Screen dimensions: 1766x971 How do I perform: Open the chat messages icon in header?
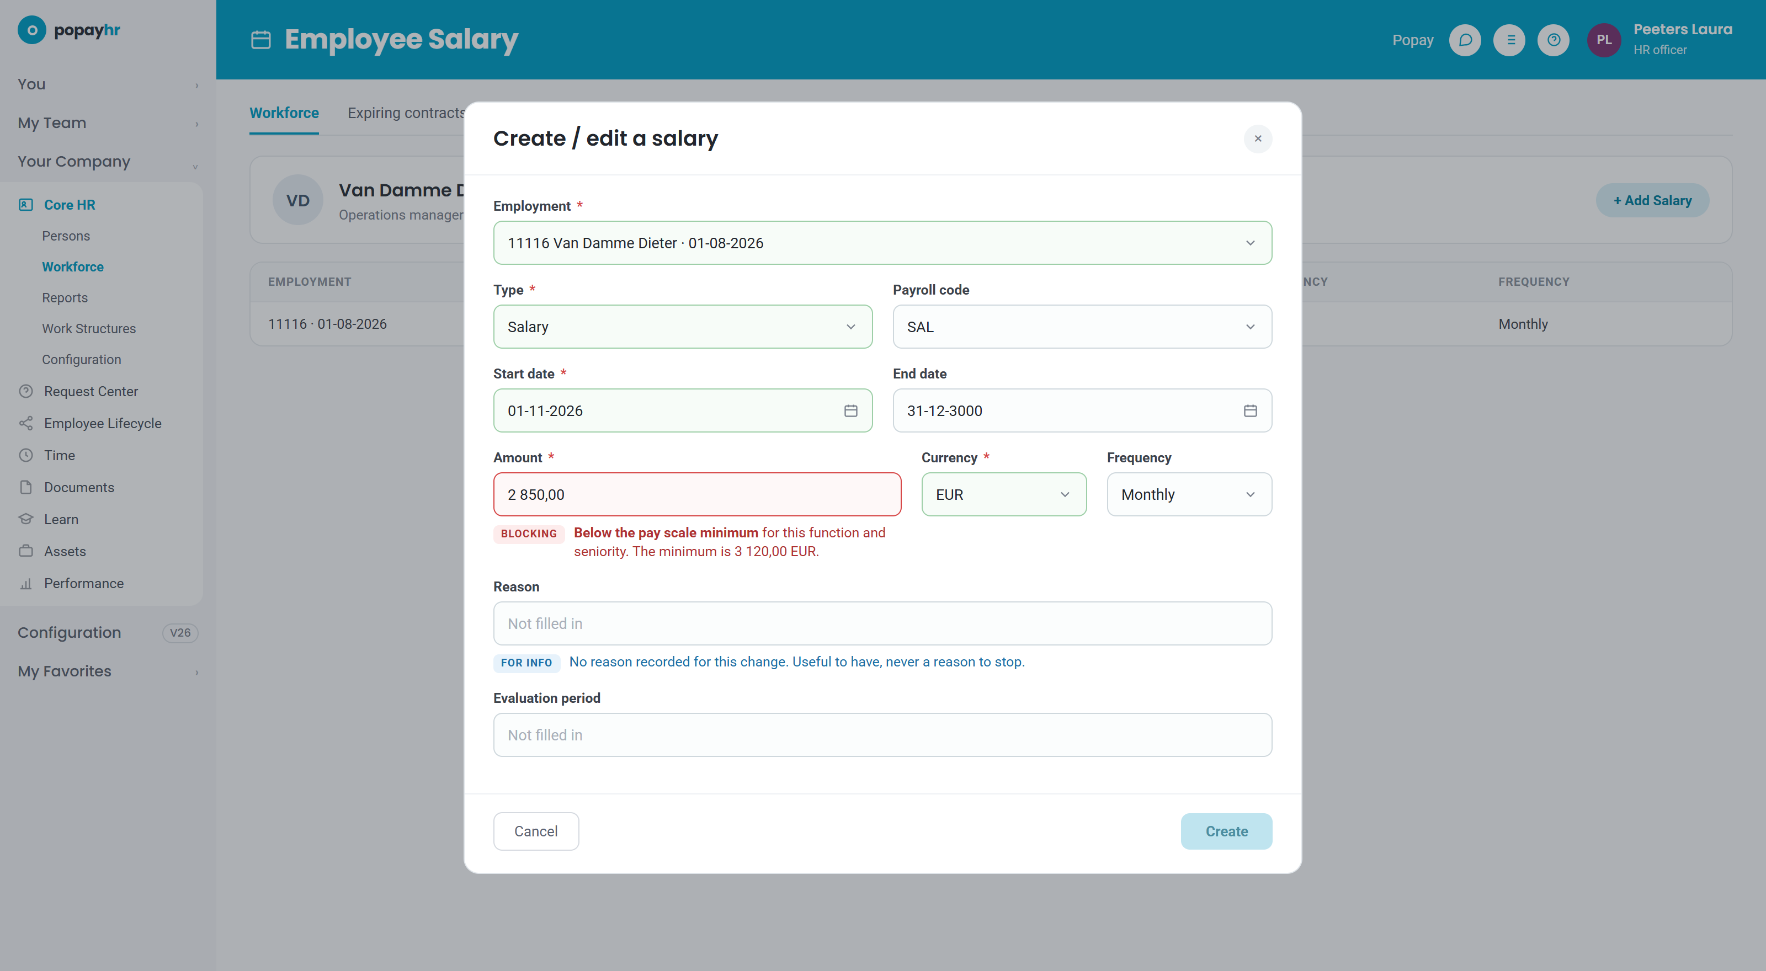[1465, 40]
